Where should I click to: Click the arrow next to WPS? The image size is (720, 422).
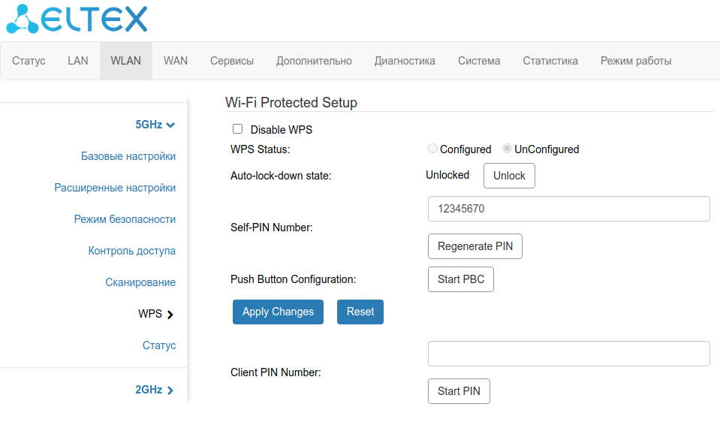(170, 315)
